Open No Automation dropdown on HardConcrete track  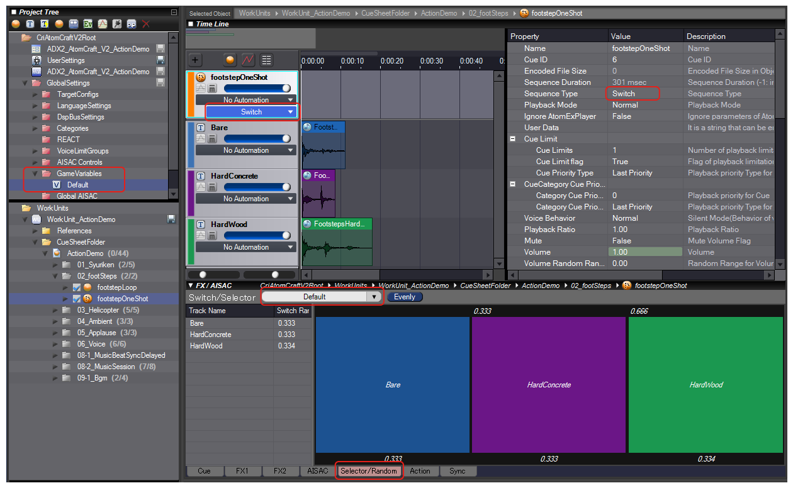(246, 199)
